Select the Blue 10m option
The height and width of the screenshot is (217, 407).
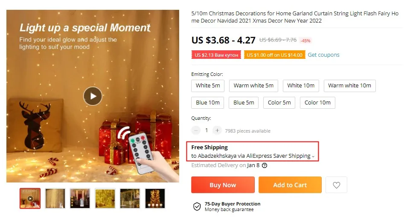(208, 103)
